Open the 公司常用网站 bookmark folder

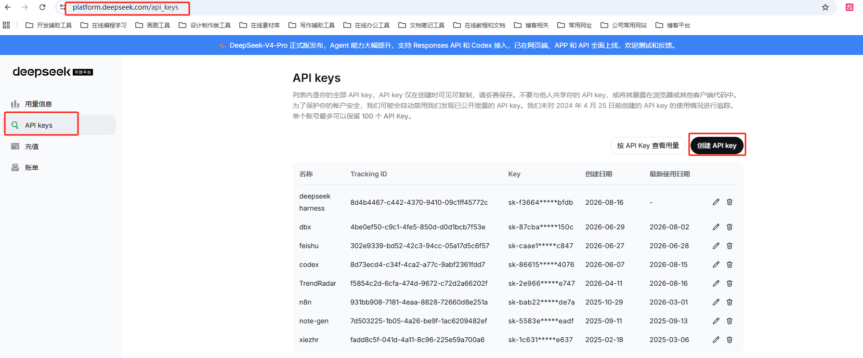pyautogui.click(x=624, y=25)
